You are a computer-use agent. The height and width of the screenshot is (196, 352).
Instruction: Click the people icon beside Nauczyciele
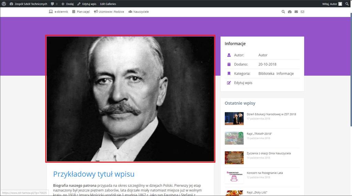point(130,11)
